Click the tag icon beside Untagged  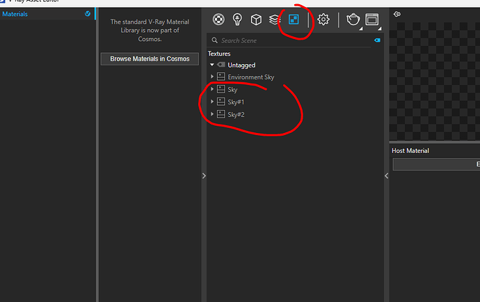pyautogui.click(x=221, y=65)
